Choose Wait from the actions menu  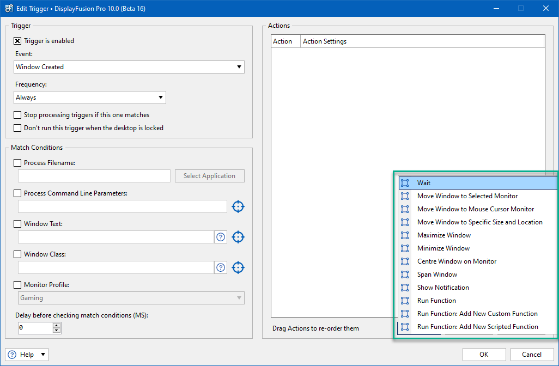click(478, 183)
